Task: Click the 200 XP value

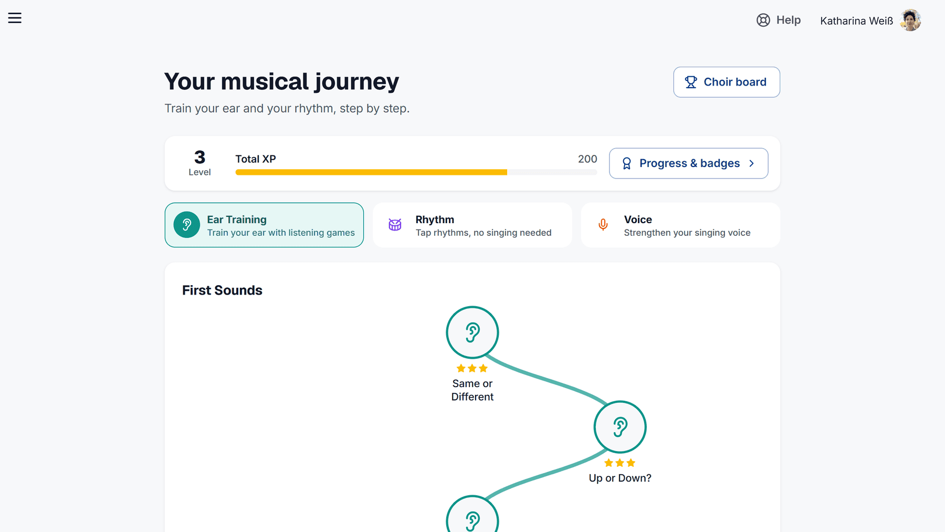Action: tap(587, 159)
